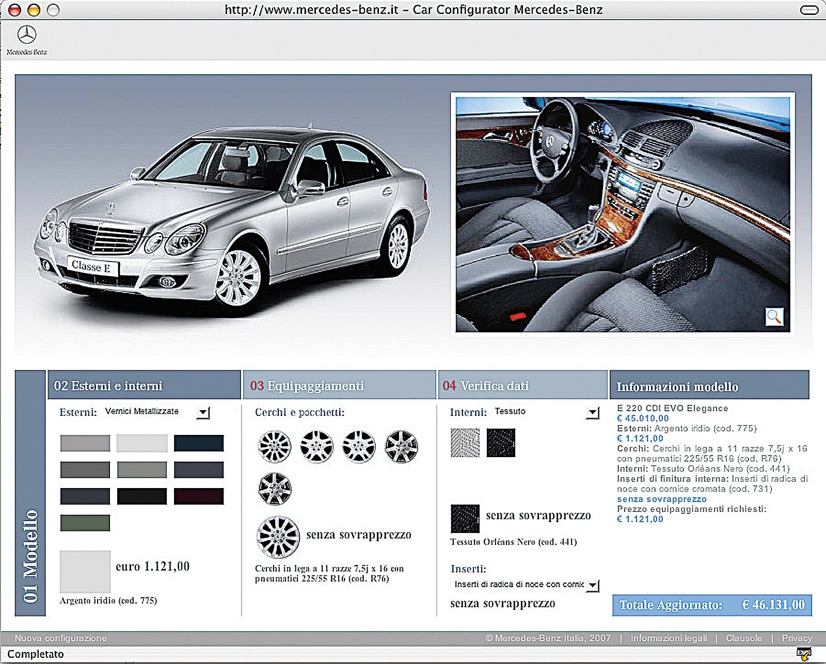Open the Informazioni legali link
The width and height of the screenshot is (826, 664).
pos(669,638)
